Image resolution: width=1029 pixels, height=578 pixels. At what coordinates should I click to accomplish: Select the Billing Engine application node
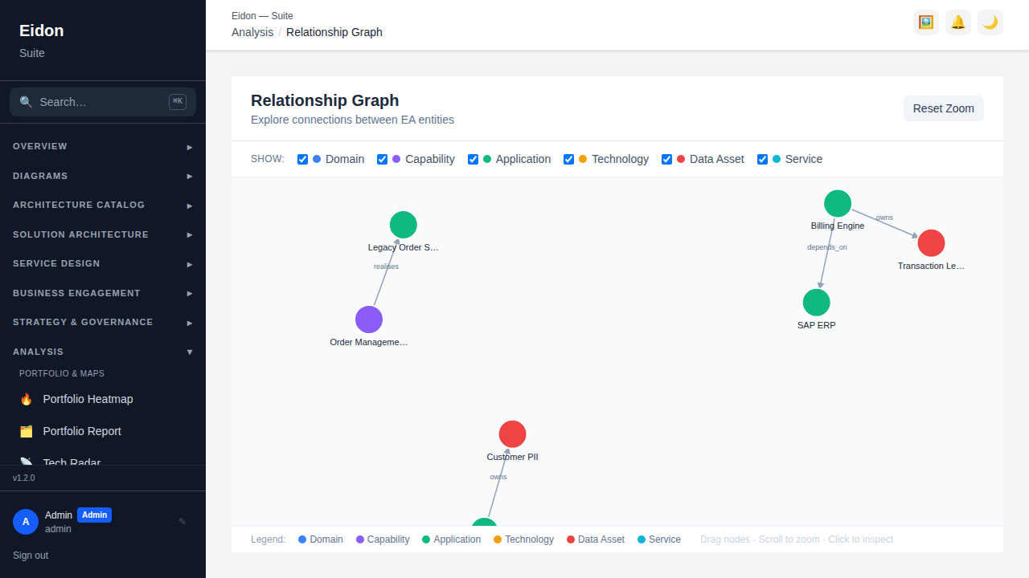click(x=838, y=203)
